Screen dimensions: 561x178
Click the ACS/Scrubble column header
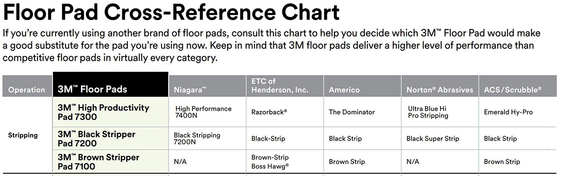coord(513,90)
